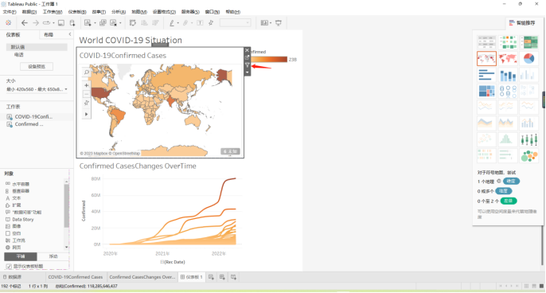Open the 工作表(W) menu
546x293 pixels.
(53, 12)
